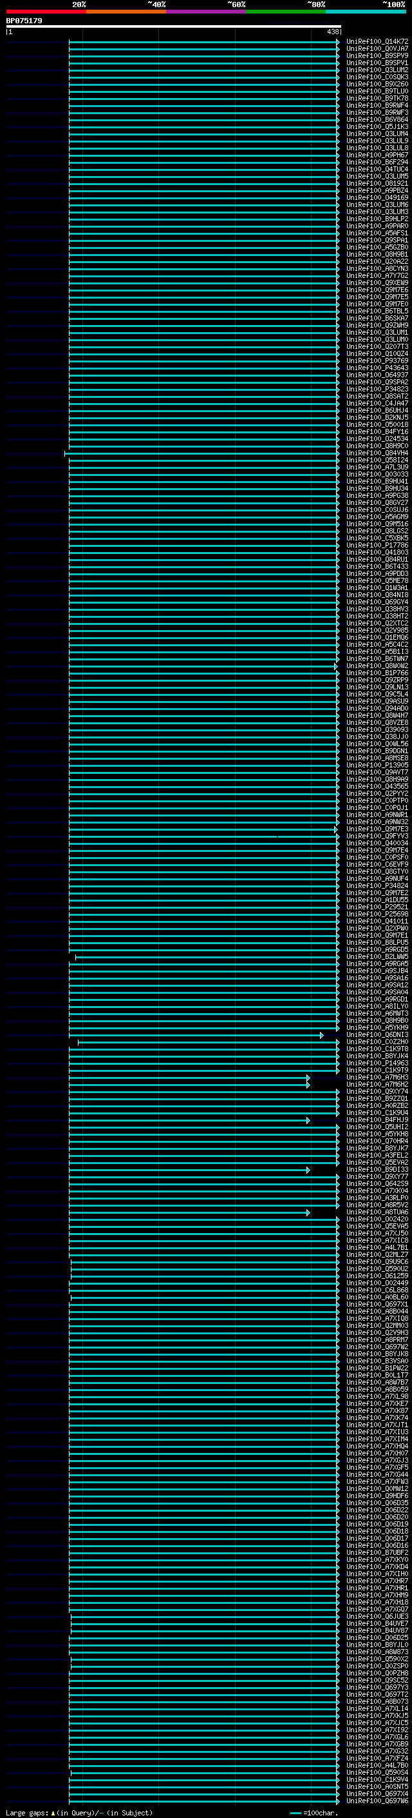Viewport: 412px width, 1818px height.
Task: Open hit UniRef100_Q3LUM4
Action: pyautogui.click(x=377, y=134)
